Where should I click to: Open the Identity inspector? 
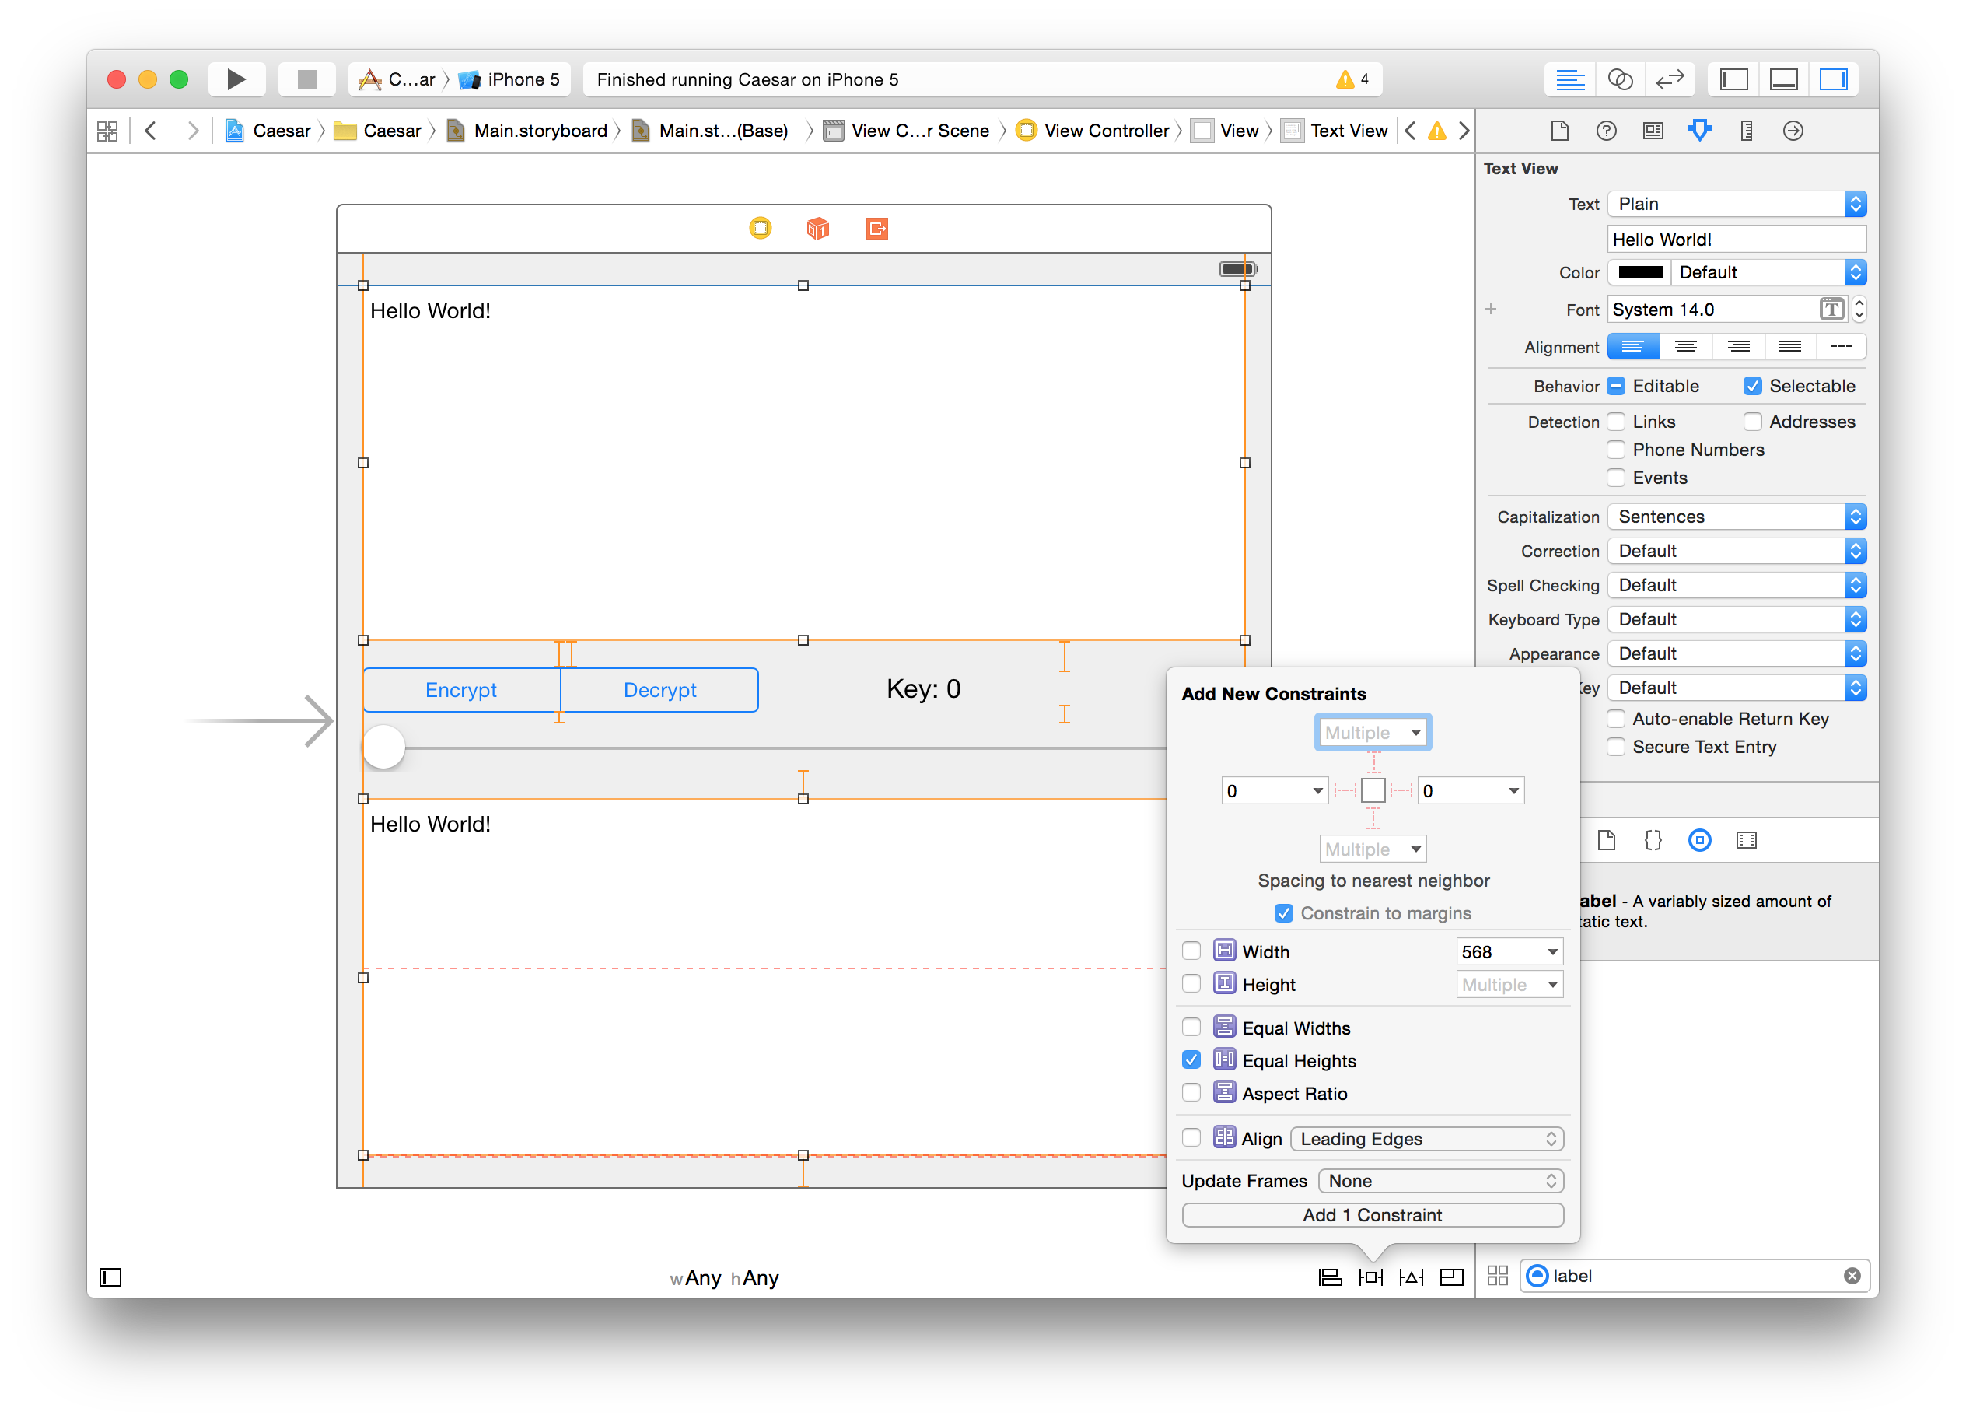[1653, 131]
